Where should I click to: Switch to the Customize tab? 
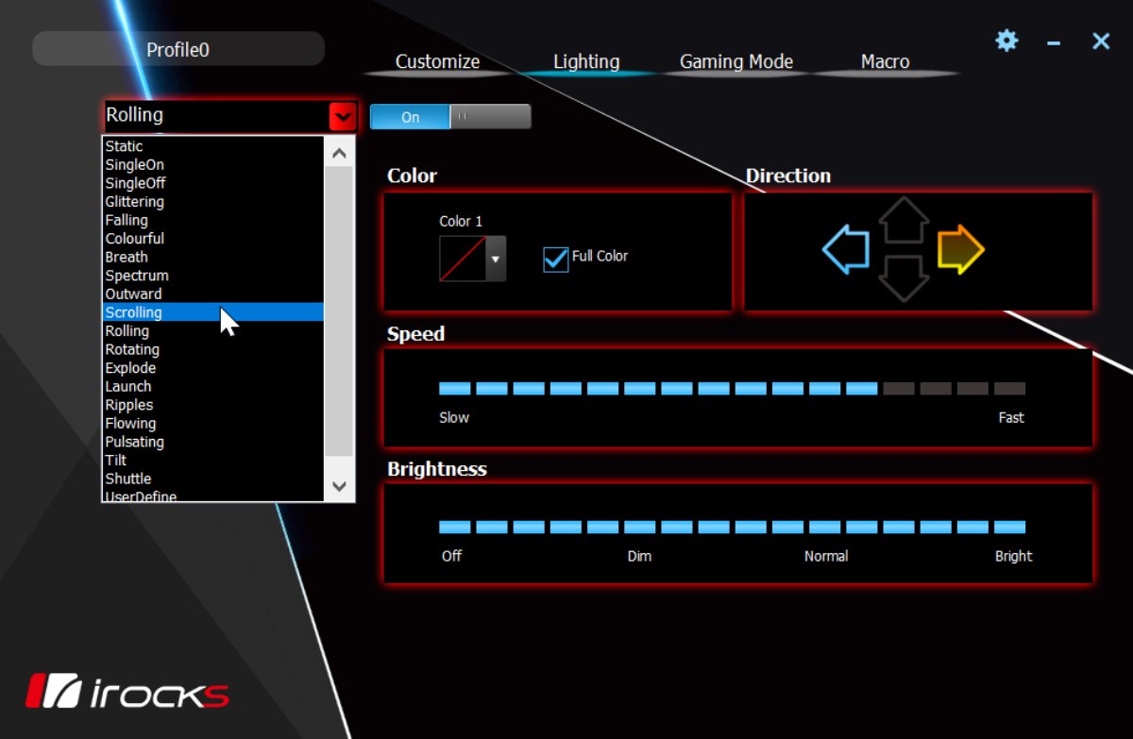tap(437, 62)
